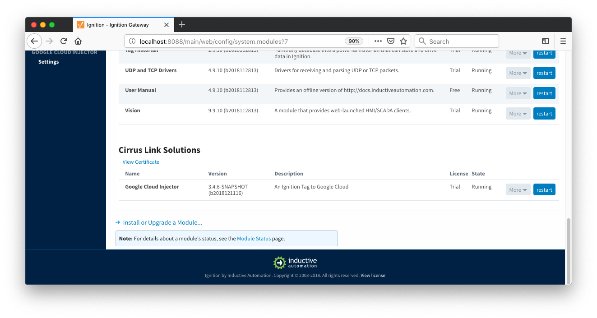Open page actions three-dot menu
The height and width of the screenshot is (318, 597).
point(378,41)
